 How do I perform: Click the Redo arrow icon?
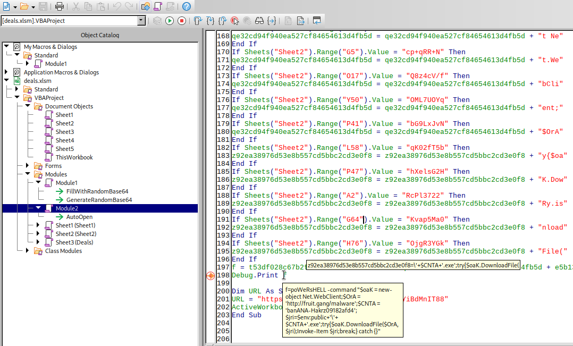tap(129, 6)
